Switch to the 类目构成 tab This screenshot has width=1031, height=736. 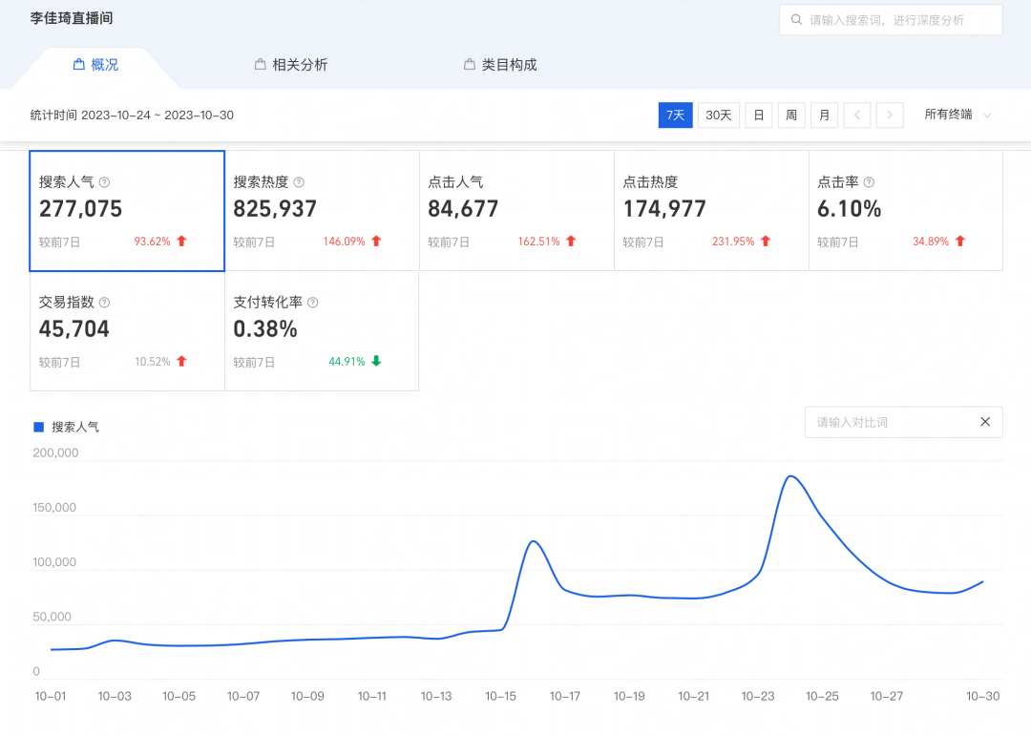pyautogui.click(x=500, y=65)
